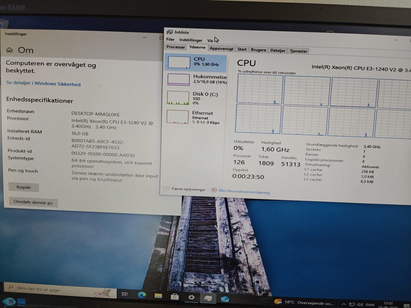Launch Microsoft Edge from taskbar
411x308 pixels.
pyautogui.click(x=142, y=295)
